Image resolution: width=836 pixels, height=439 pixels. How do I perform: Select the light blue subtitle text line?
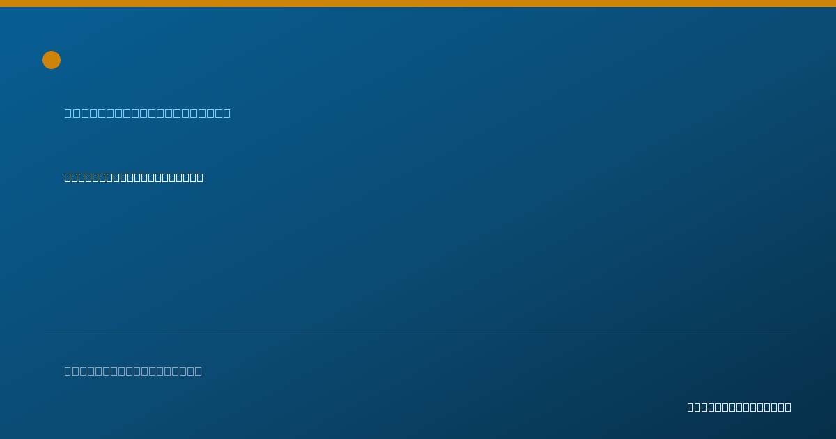click(x=148, y=113)
